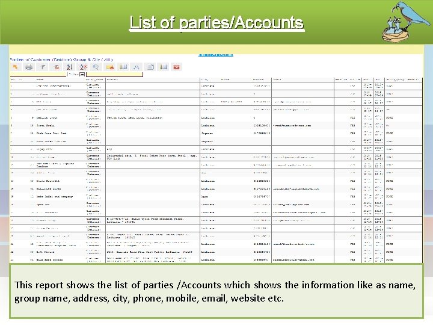Click the printer icon in the toolbar
Viewport: 433px width, 325px height.
point(29,67)
